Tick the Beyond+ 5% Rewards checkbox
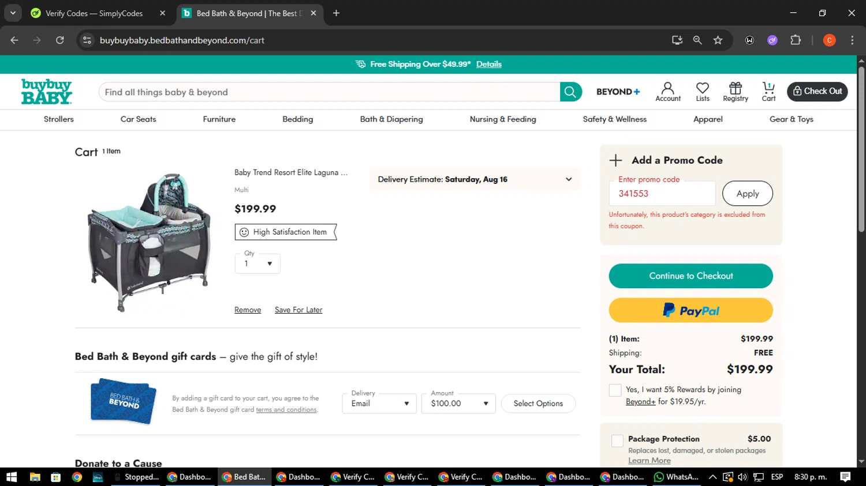This screenshot has width=866, height=486. point(615,390)
